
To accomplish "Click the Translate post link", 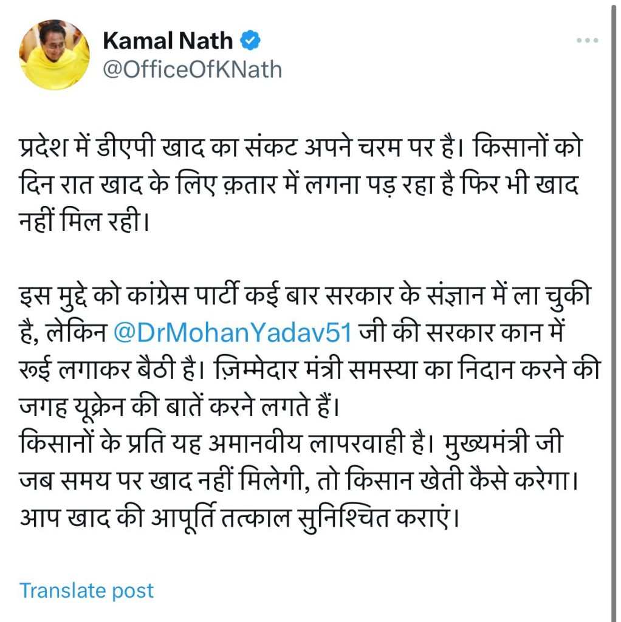I will point(86,590).
